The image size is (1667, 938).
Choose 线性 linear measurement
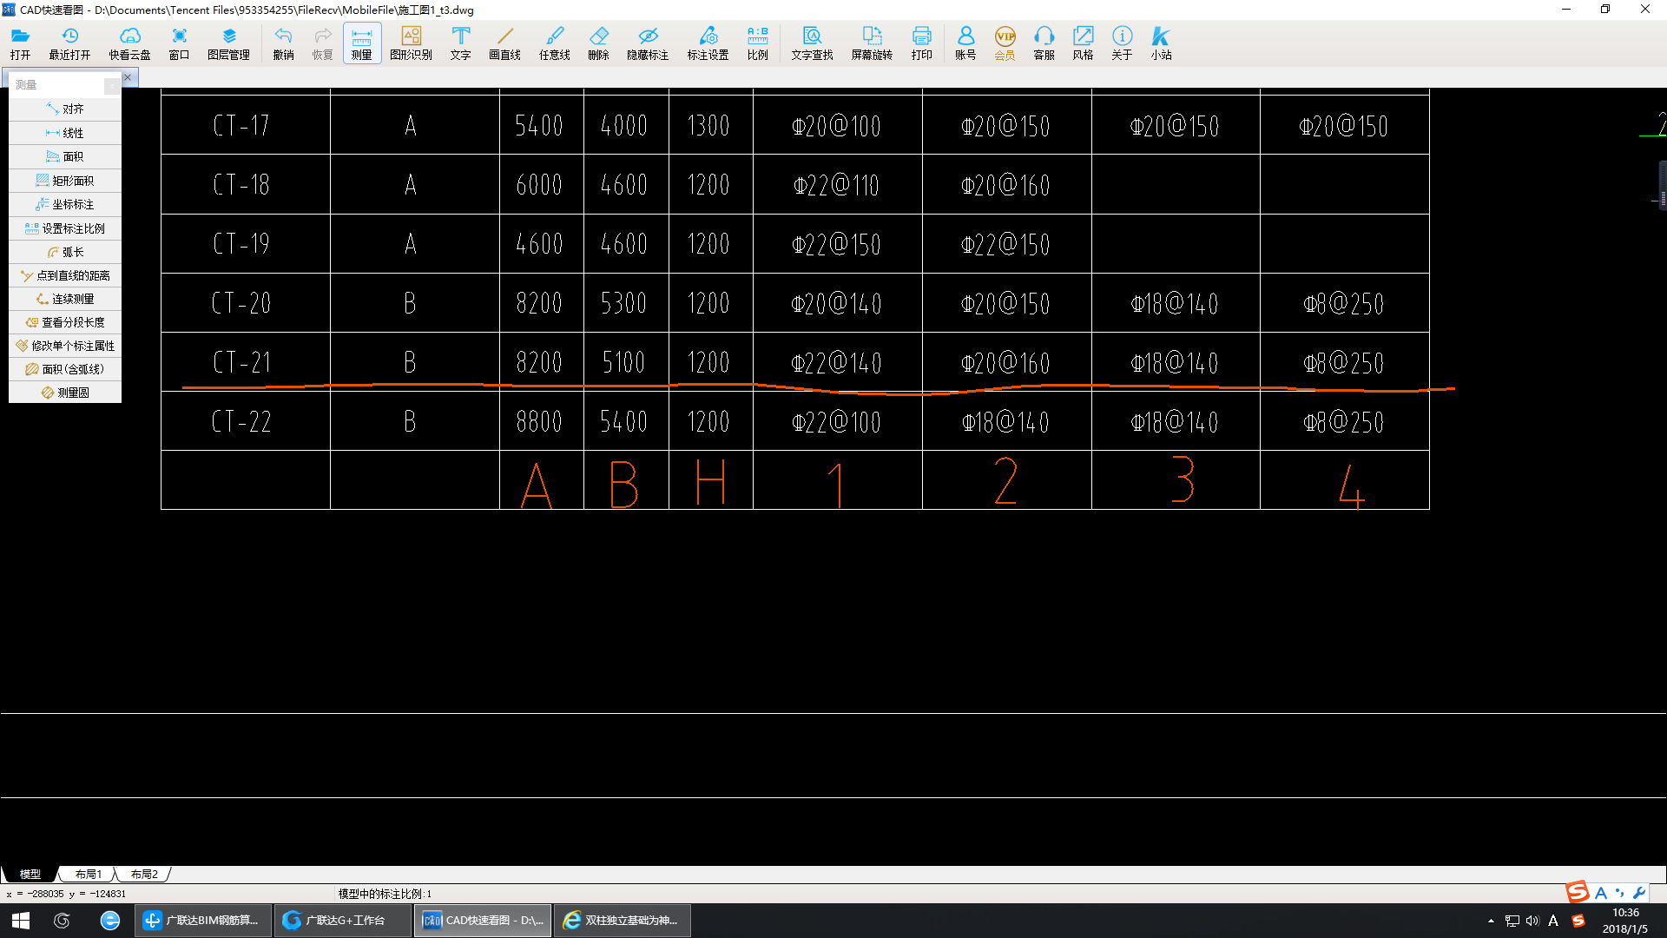[x=65, y=133]
